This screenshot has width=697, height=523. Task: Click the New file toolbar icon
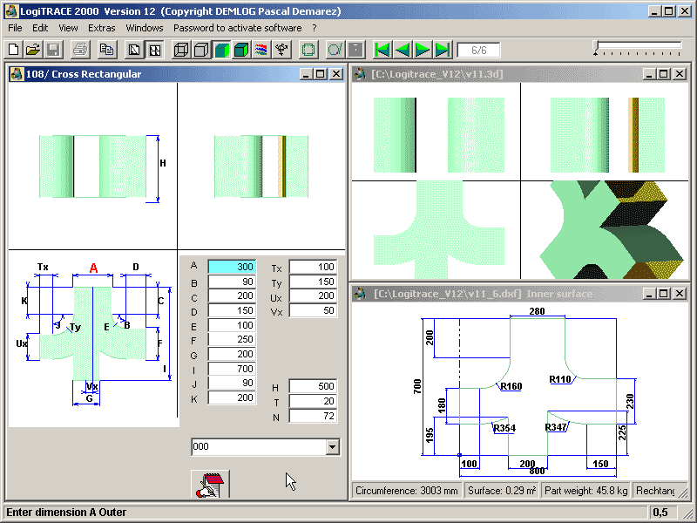click(13, 50)
